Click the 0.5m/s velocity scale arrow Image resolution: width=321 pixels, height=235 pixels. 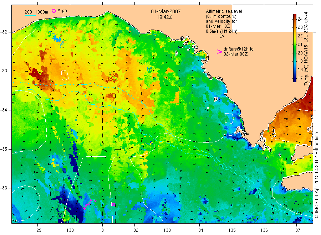click(x=217, y=36)
